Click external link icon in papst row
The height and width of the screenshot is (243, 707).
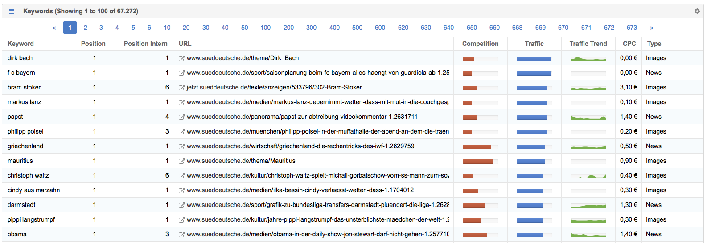[181, 117]
